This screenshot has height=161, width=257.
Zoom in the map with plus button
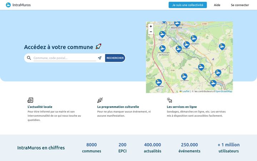pyautogui.click(x=151, y=26)
